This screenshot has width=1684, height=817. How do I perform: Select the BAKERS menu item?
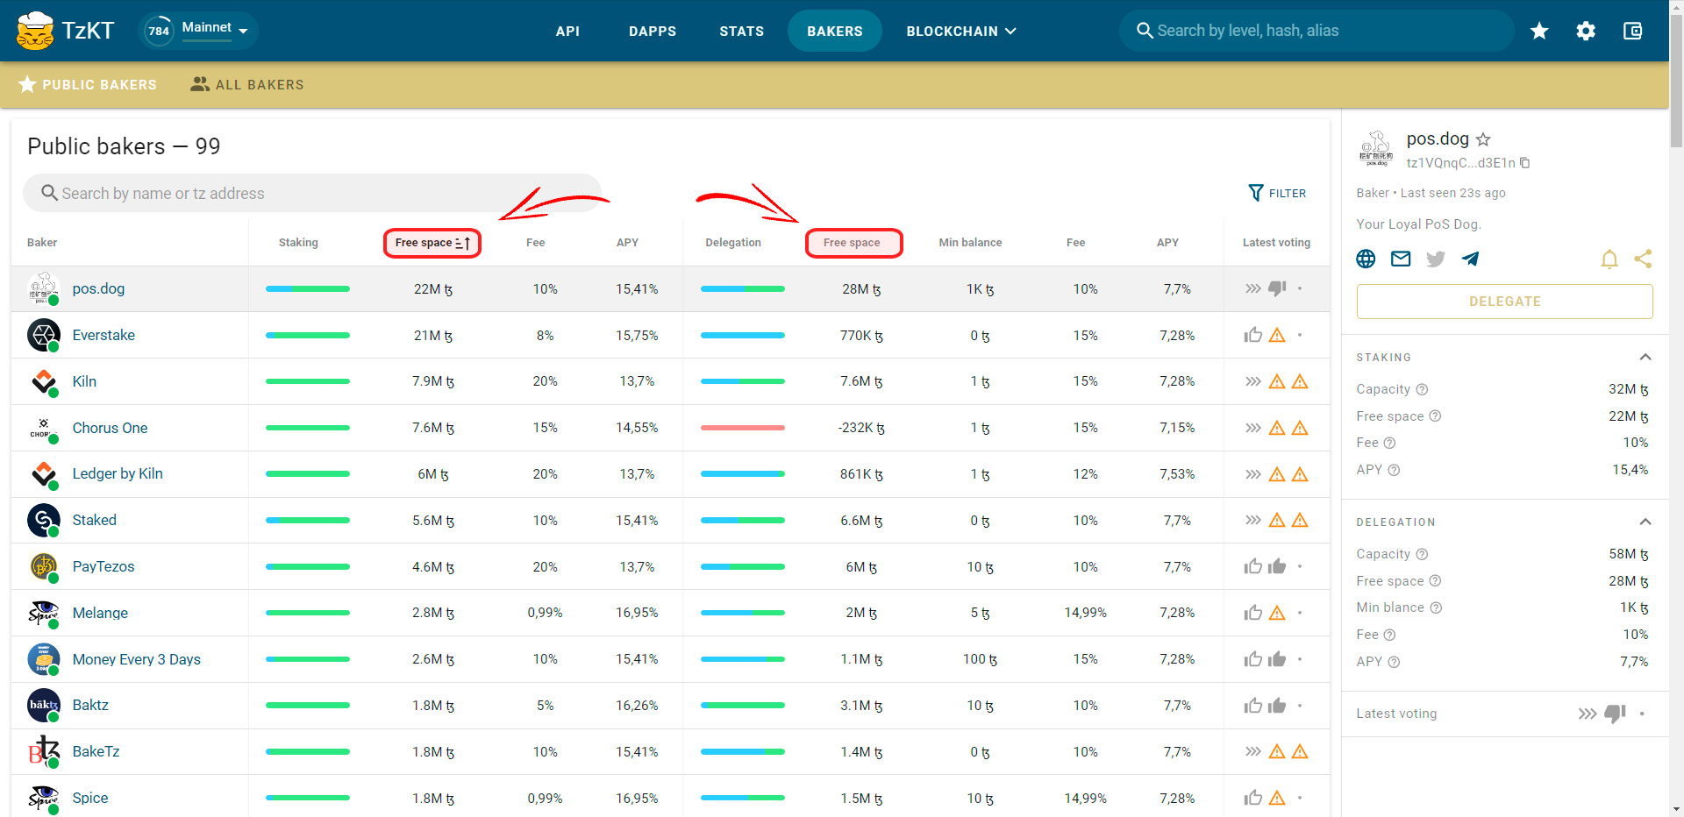(x=835, y=31)
